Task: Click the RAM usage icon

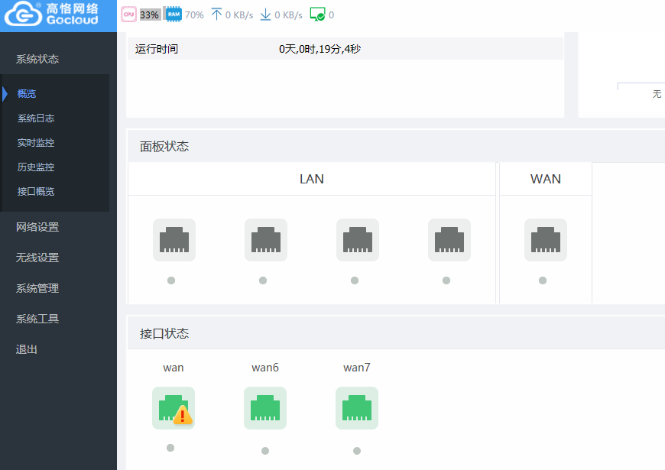Action: 174,15
